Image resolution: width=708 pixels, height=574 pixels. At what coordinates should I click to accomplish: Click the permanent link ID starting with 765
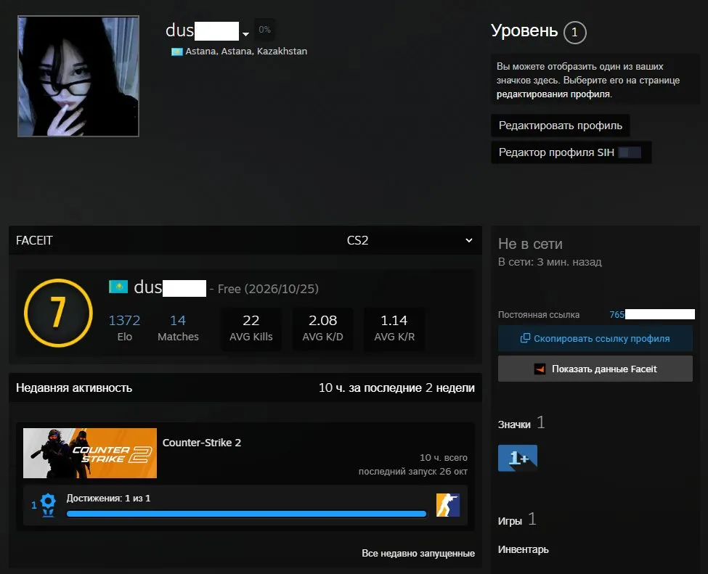(652, 314)
